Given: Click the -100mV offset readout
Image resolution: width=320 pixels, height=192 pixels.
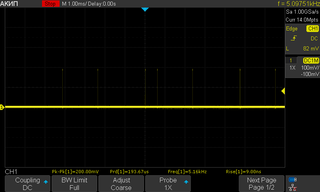Looking at the screenshot, I should 310,74.
